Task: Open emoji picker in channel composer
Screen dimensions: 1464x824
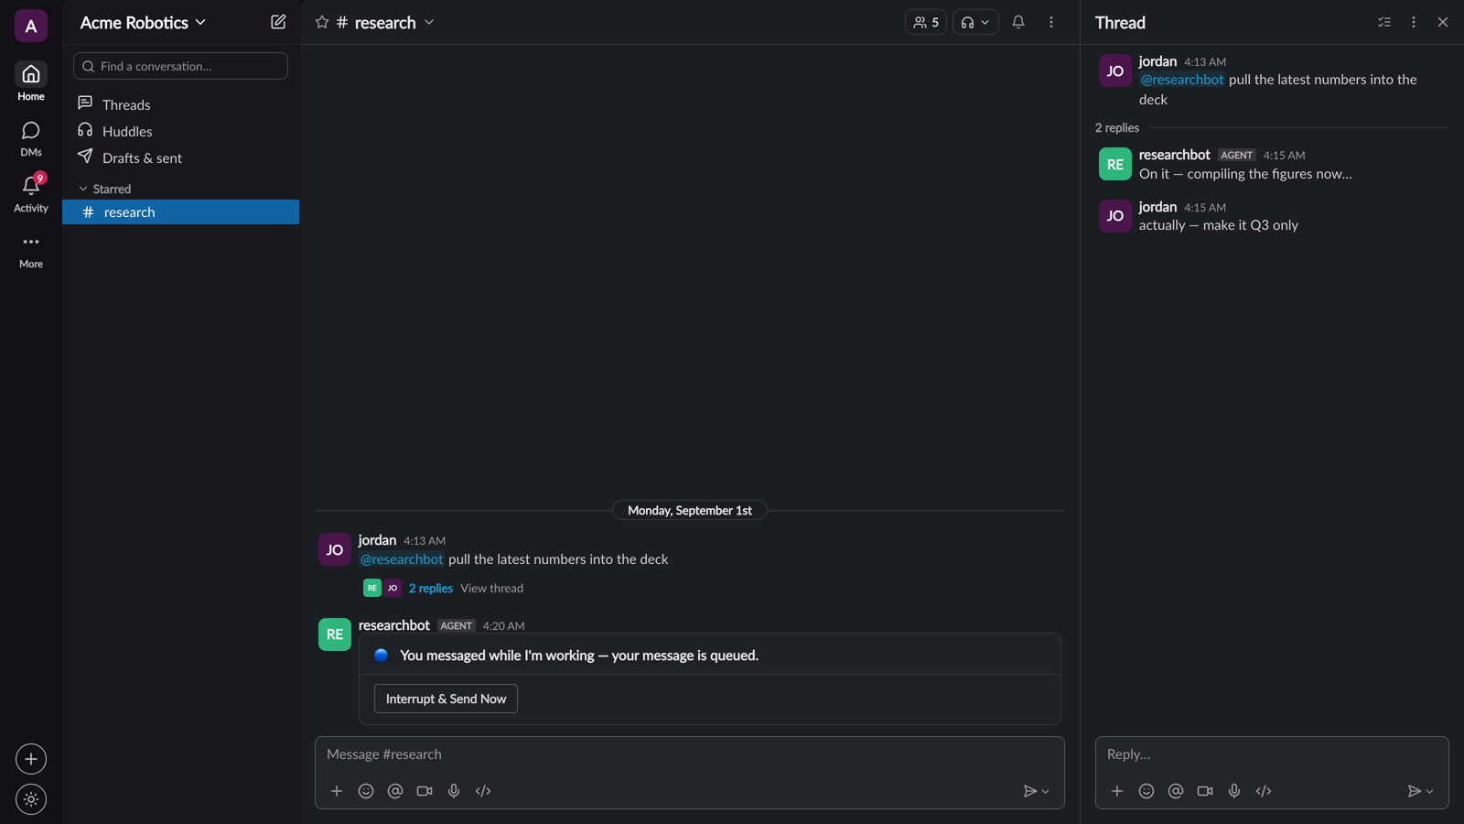Action: (366, 791)
